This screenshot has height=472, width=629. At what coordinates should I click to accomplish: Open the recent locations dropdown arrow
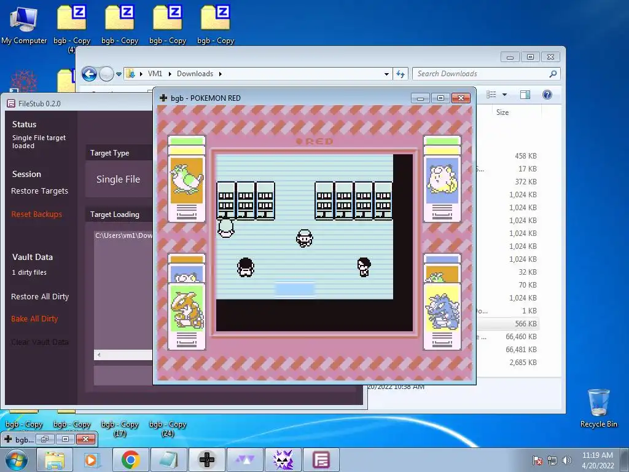119,74
